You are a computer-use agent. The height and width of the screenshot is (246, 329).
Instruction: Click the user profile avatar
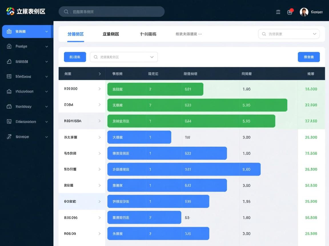click(304, 12)
